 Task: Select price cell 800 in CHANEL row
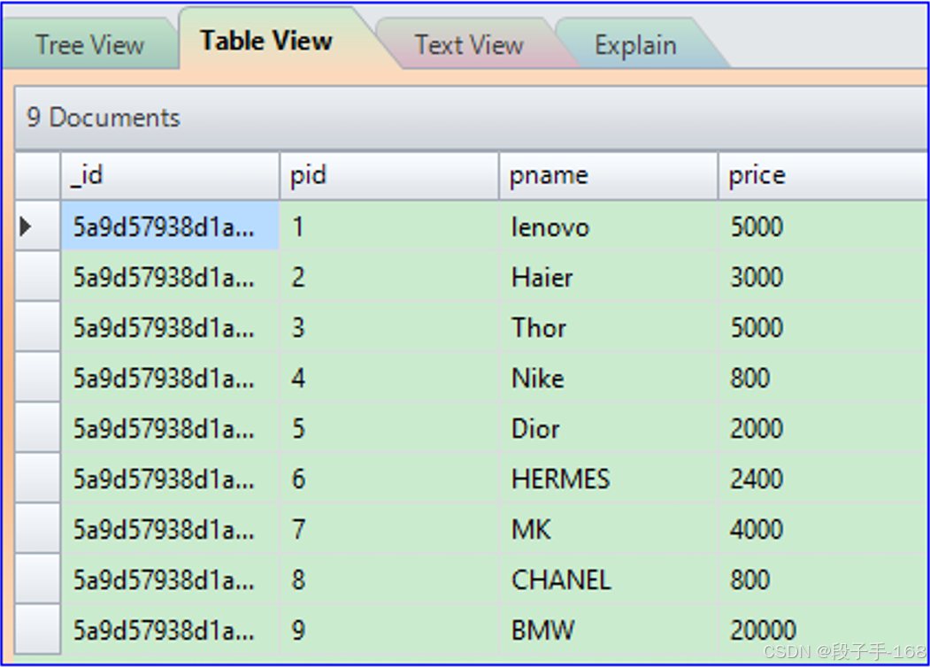(x=824, y=579)
